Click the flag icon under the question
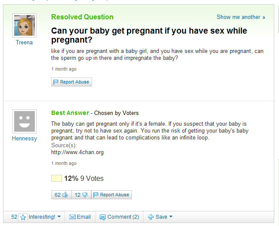This screenshot has width=279, height=226. (56, 82)
